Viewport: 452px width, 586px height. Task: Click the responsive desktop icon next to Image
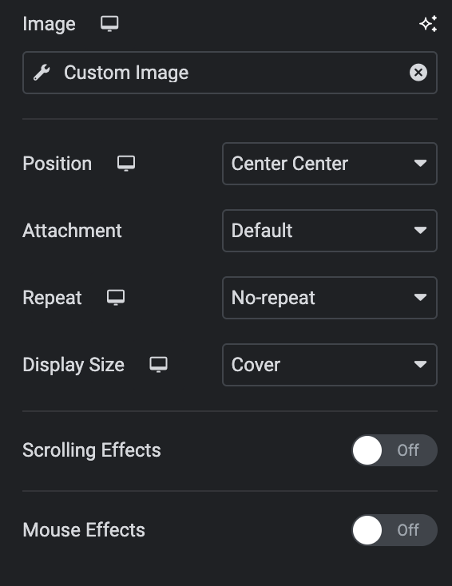[x=109, y=23]
